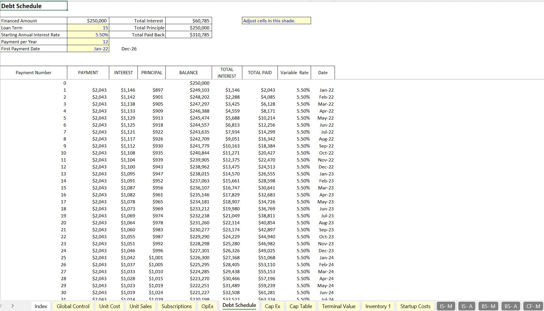Image resolution: width=544 pixels, height=311 pixels.
Task: Click the Date column header cell
Action: (x=323, y=72)
